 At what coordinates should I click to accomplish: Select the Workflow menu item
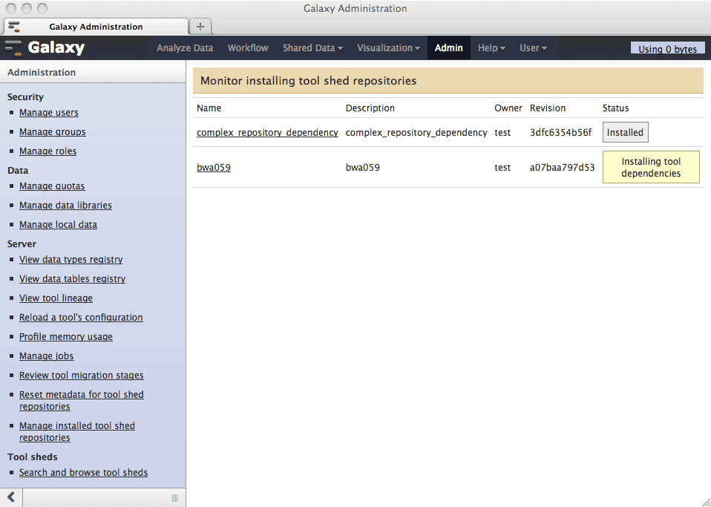click(x=248, y=48)
